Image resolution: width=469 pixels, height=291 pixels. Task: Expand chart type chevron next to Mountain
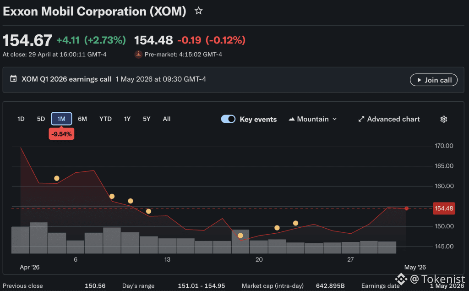point(335,119)
